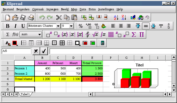
Task: Click the money format coins icon
Action: click(x=104, y=26)
